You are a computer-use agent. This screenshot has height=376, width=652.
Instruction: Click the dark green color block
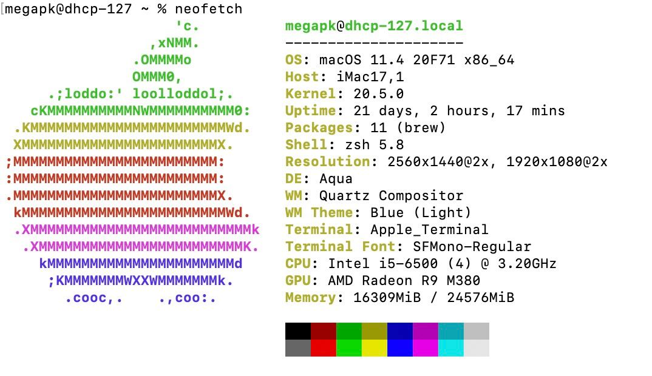[x=349, y=331]
